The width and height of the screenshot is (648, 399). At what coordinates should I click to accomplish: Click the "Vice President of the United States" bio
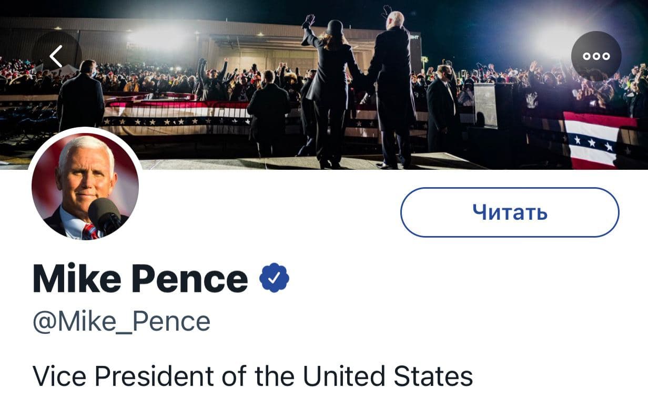click(x=252, y=376)
